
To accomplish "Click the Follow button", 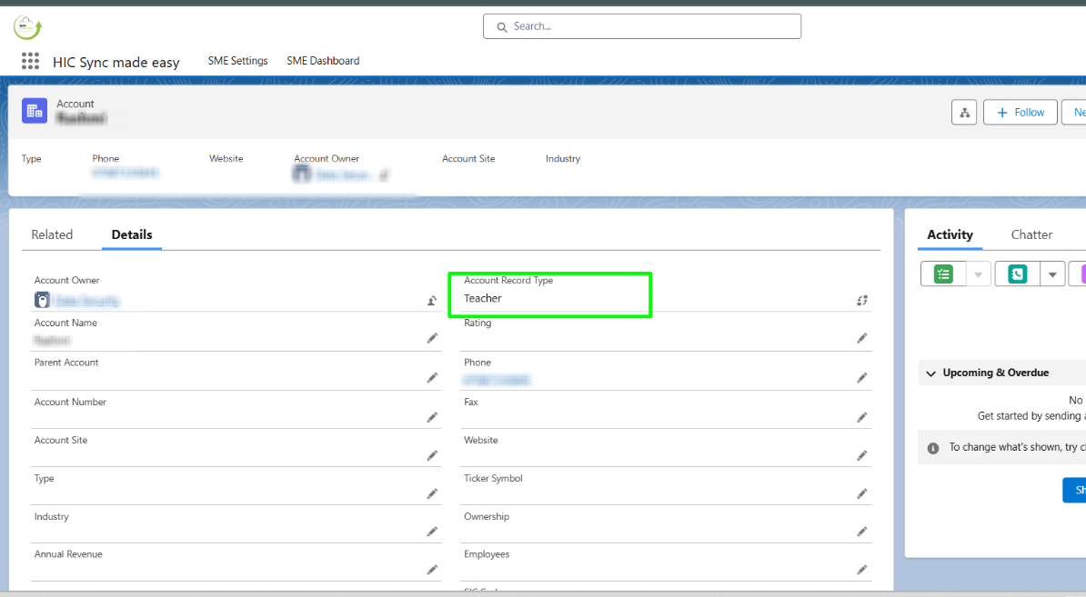I will (x=1021, y=112).
